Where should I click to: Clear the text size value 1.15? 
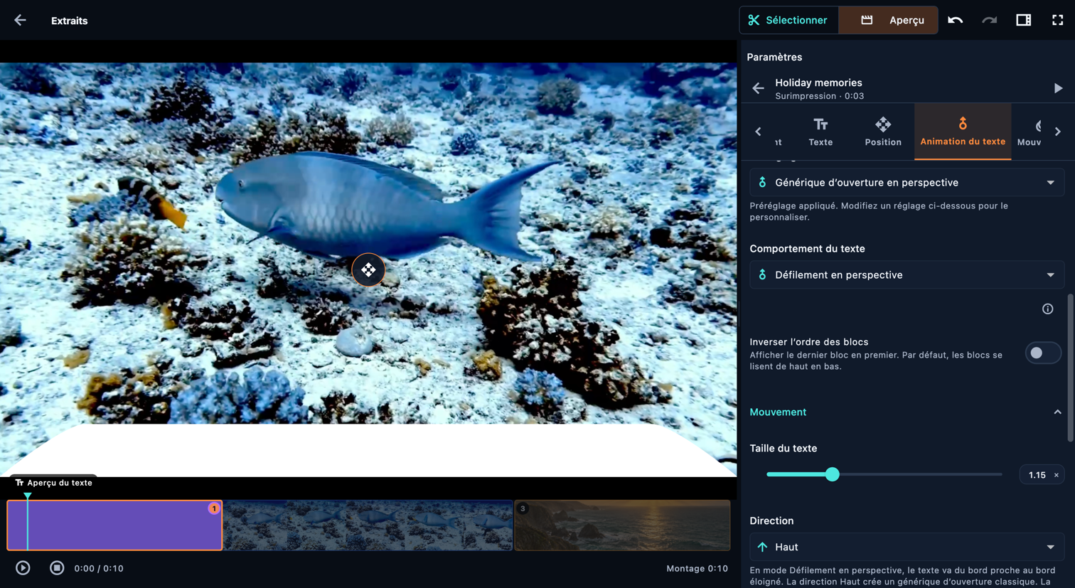[x=1056, y=475]
